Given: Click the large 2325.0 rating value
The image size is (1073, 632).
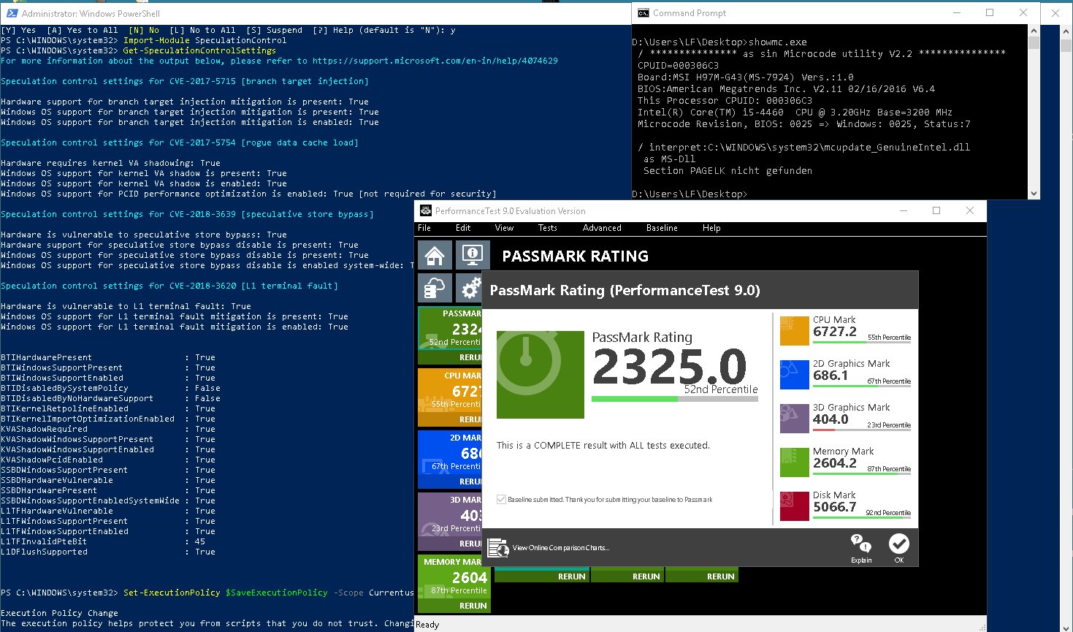Looking at the screenshot, I should (670, 367).
